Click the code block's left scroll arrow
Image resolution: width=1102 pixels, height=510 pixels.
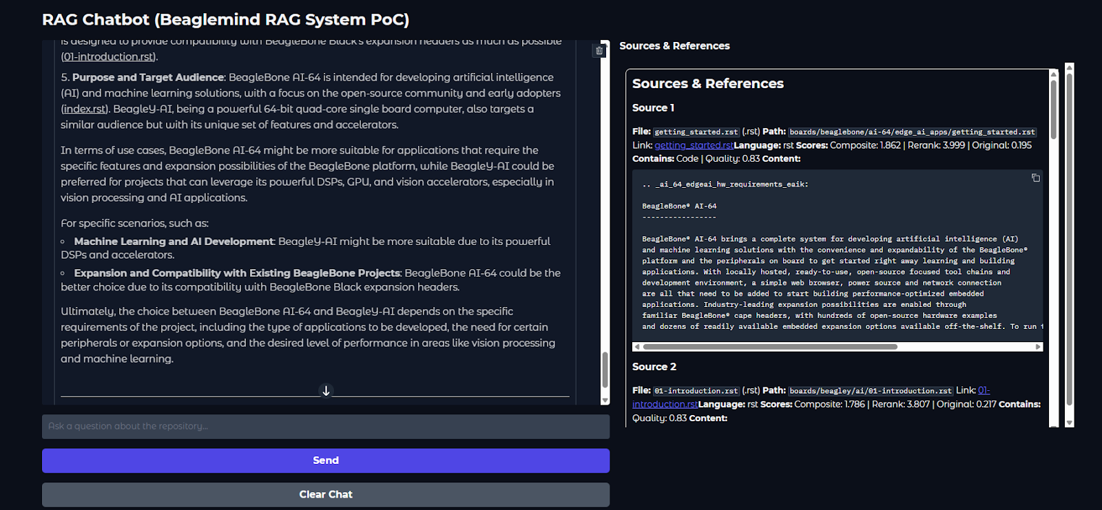[x=637, y=347]
